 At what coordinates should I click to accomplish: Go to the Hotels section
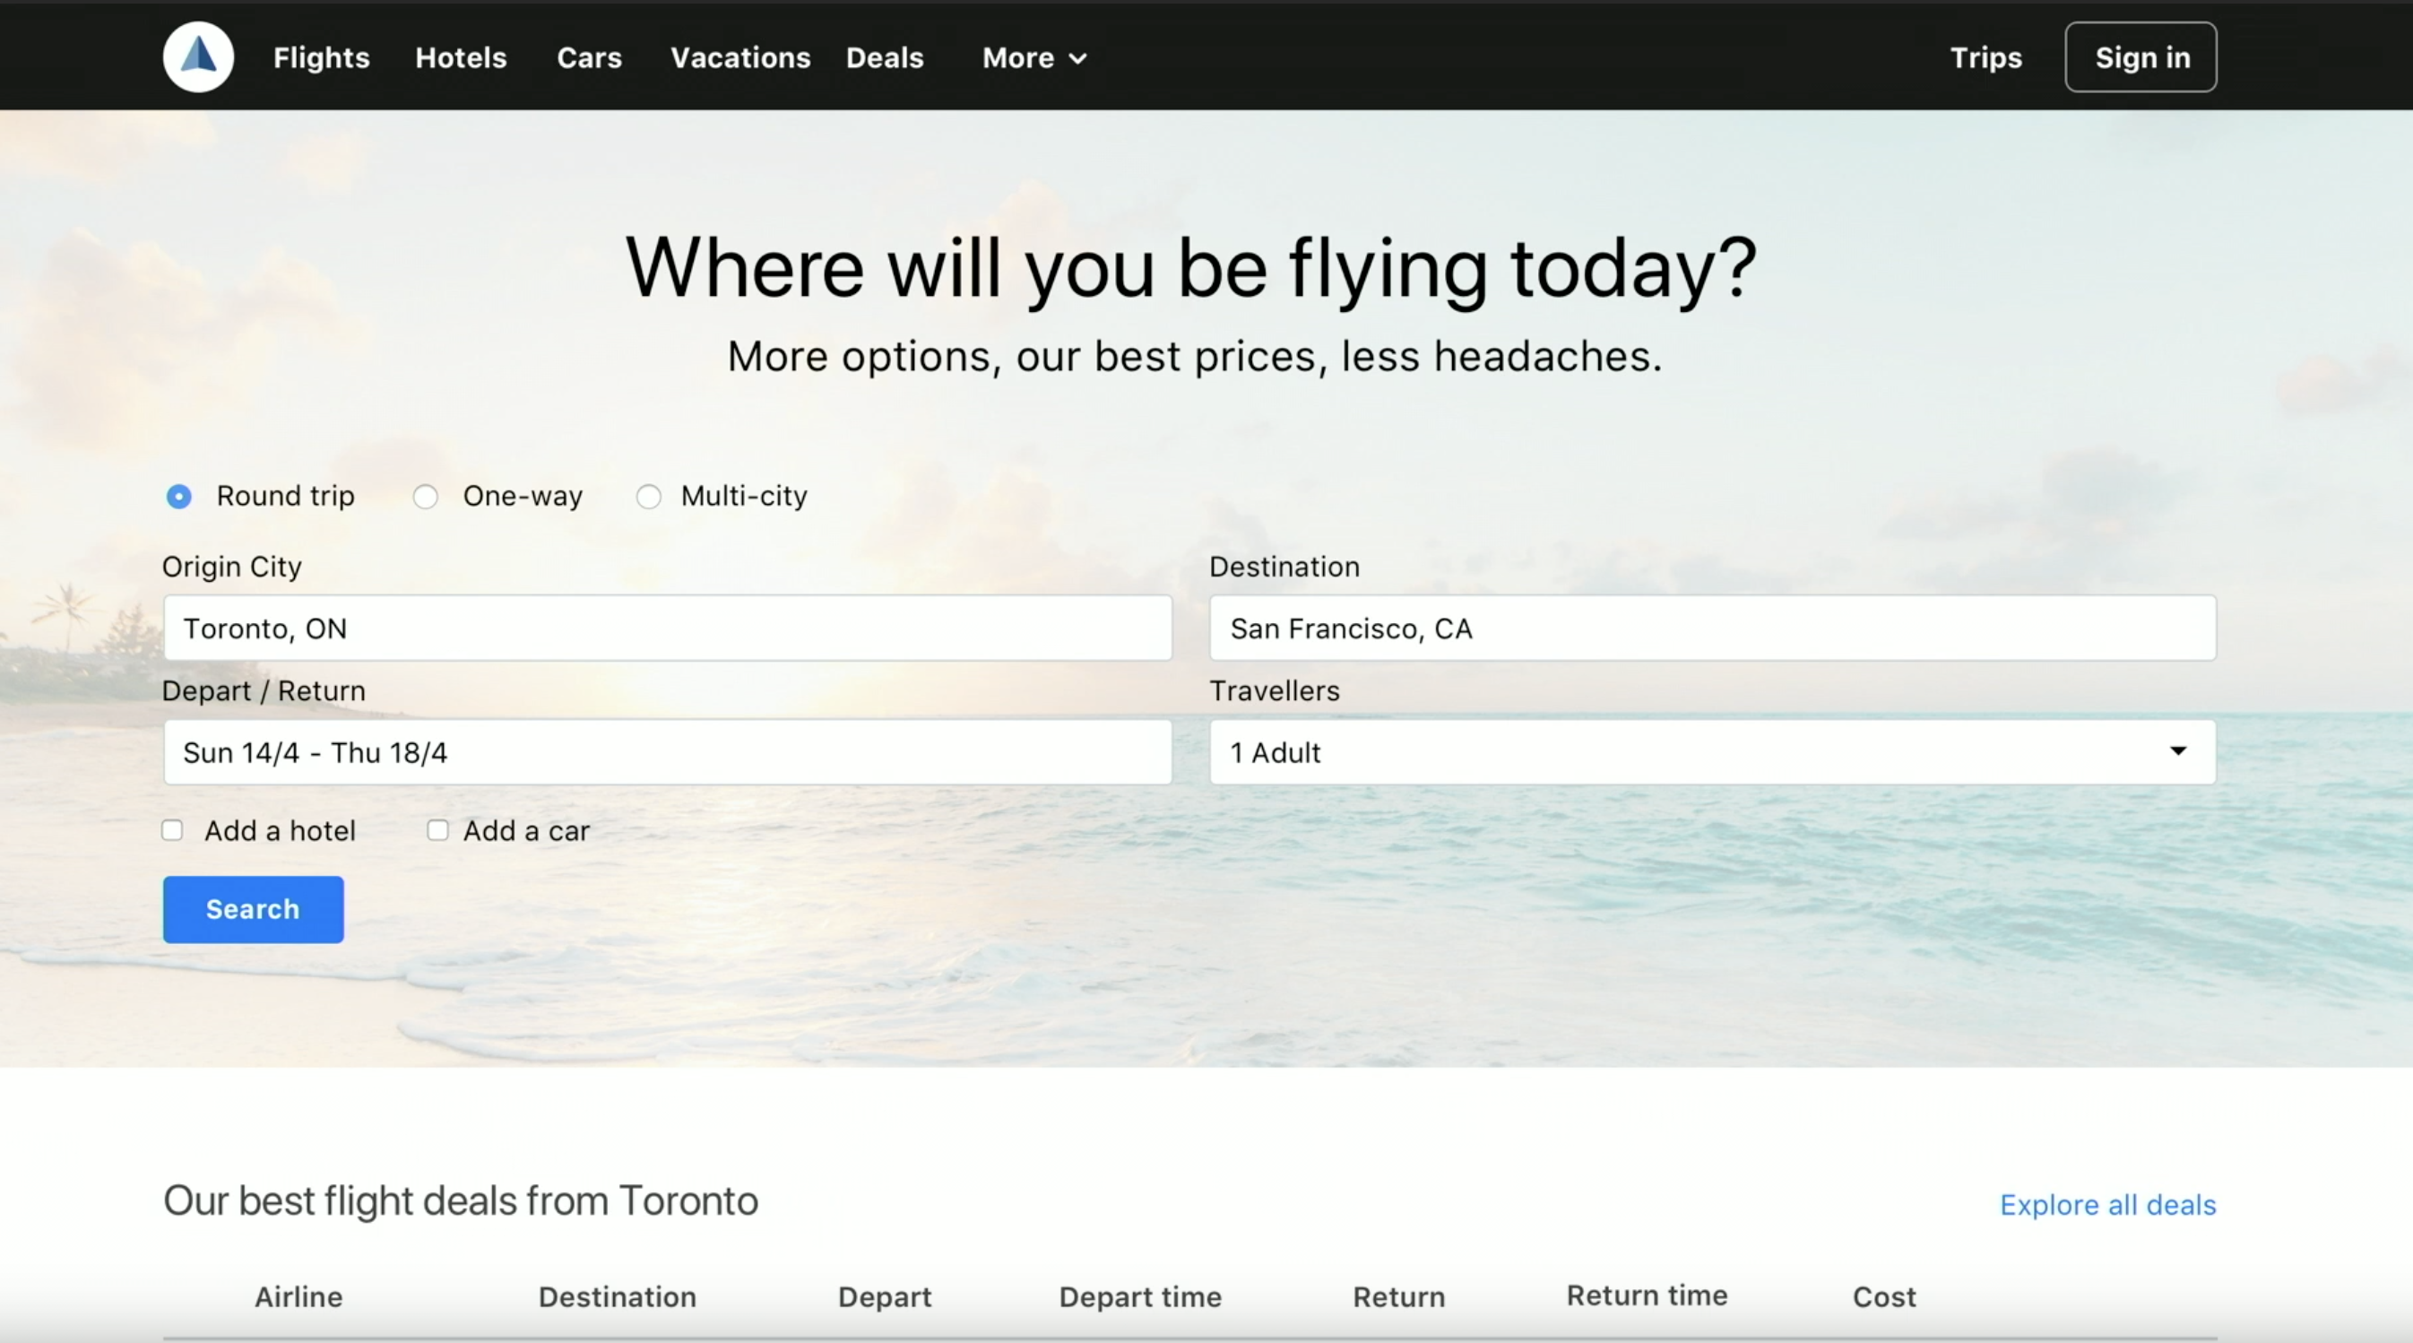click(x=461, y=58)
